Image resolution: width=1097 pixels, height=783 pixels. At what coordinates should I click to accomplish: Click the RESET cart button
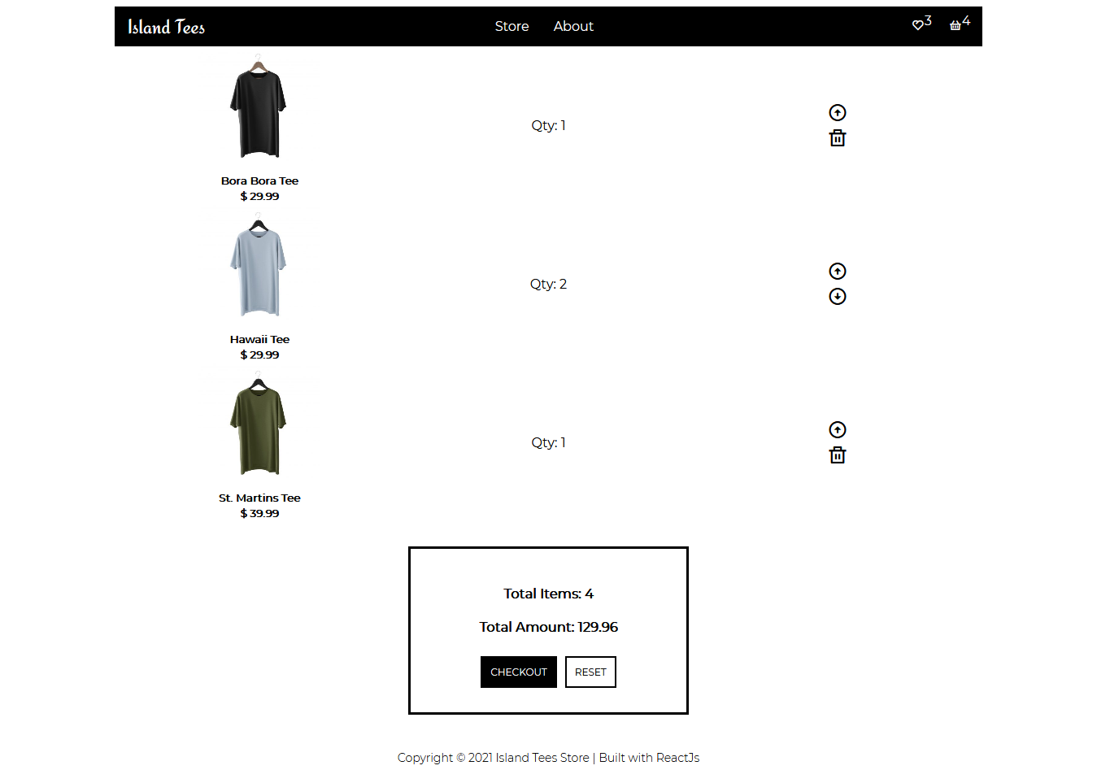tap(590, 672)
